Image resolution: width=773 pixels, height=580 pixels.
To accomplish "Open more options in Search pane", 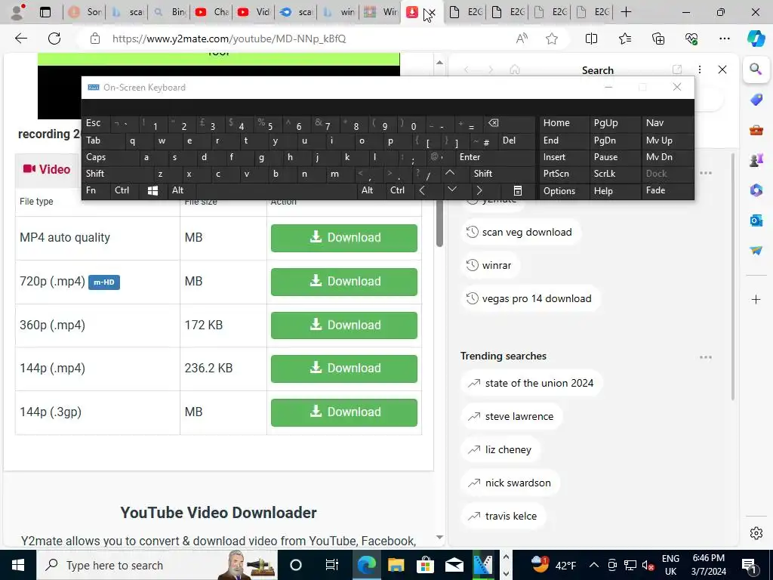I will pyautogui.click(x=700, y=69).
